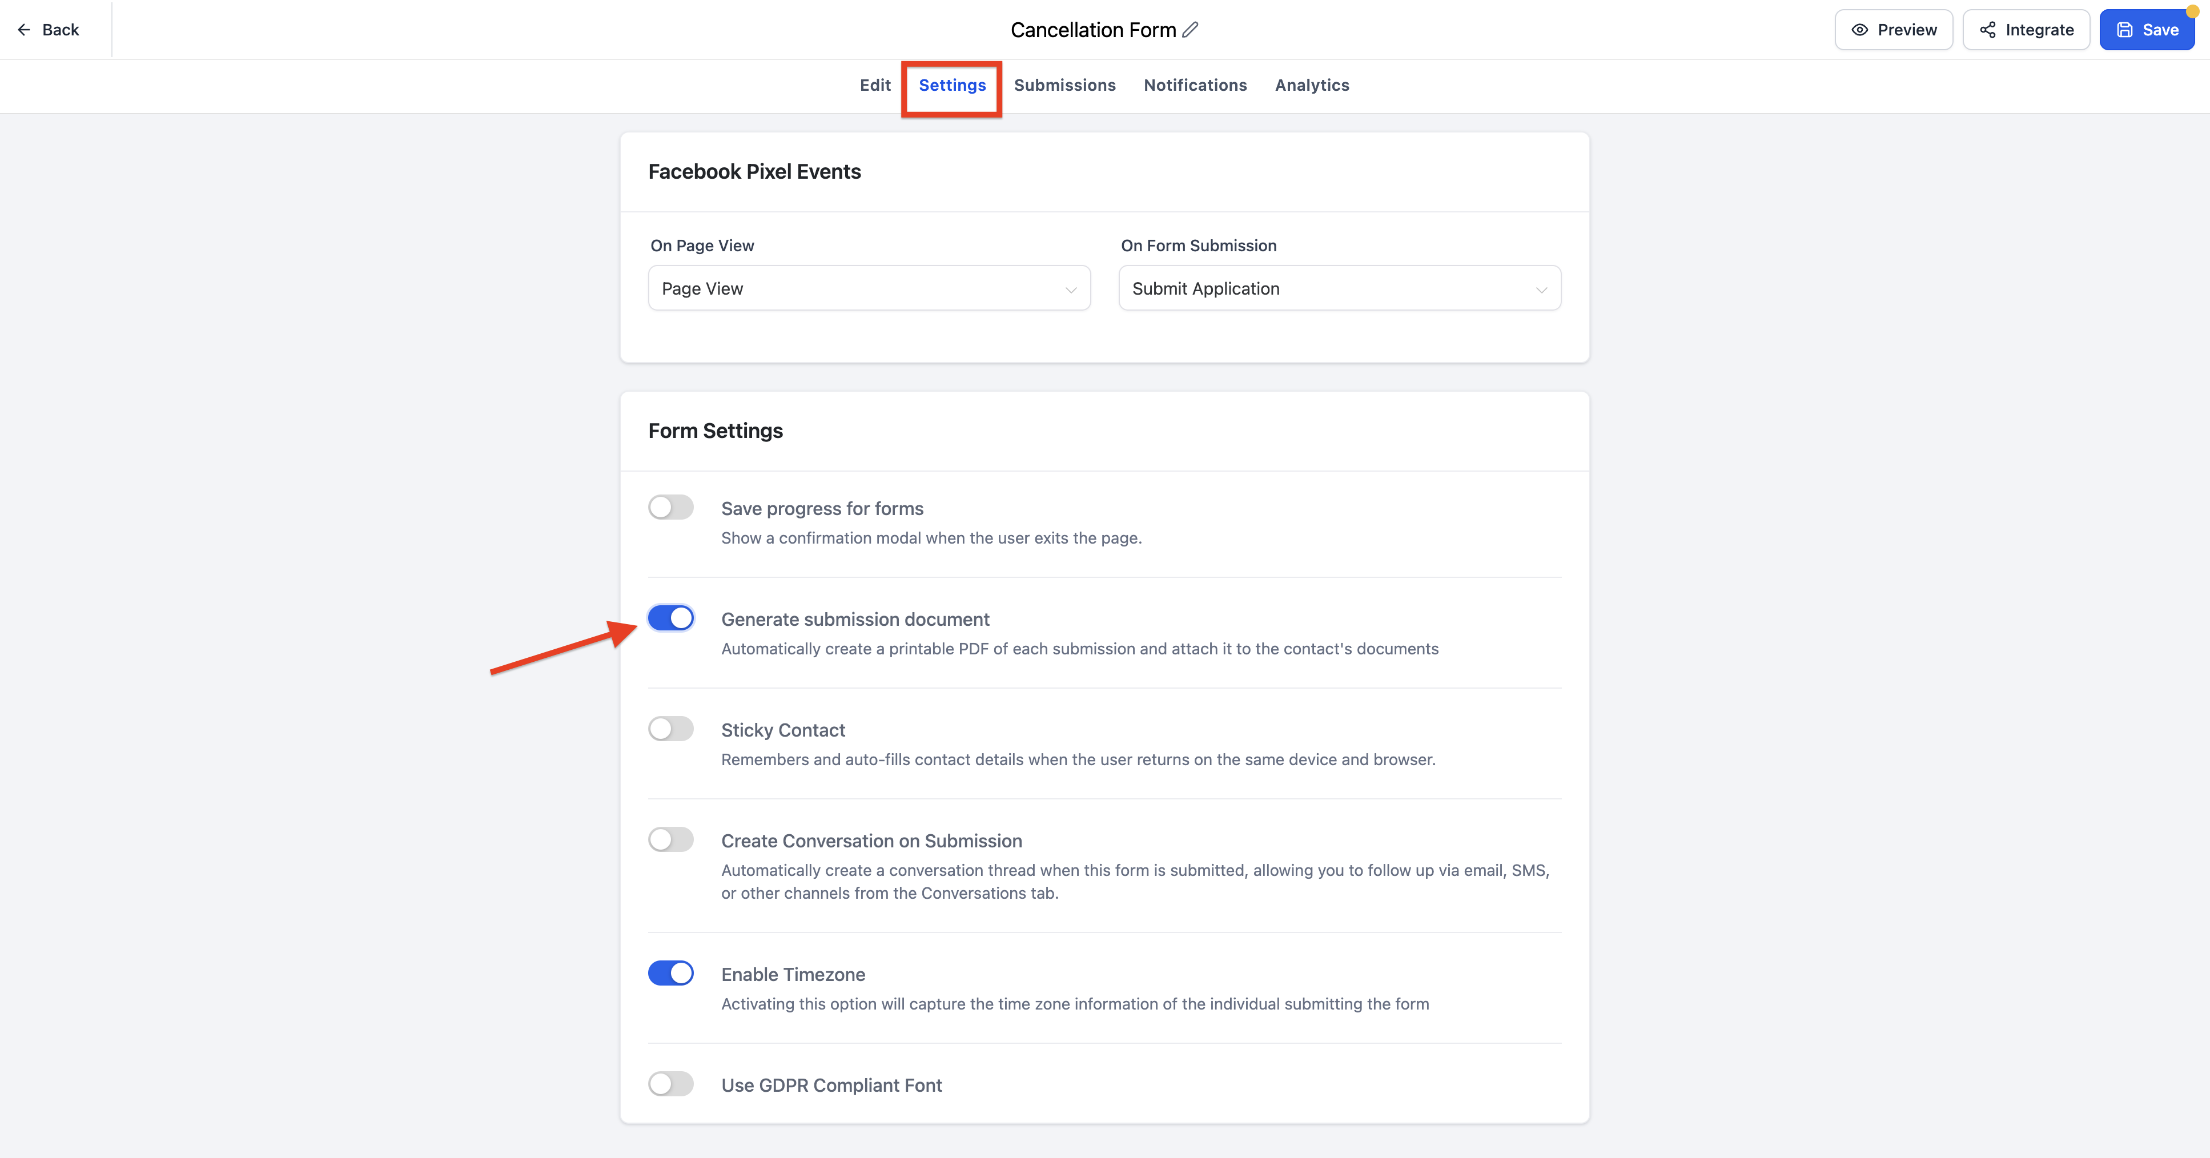The width and height of the screenshot is (2210, 1158).
Task: Expand On Form Submission chevron arrow
Action: (1541, 290)
